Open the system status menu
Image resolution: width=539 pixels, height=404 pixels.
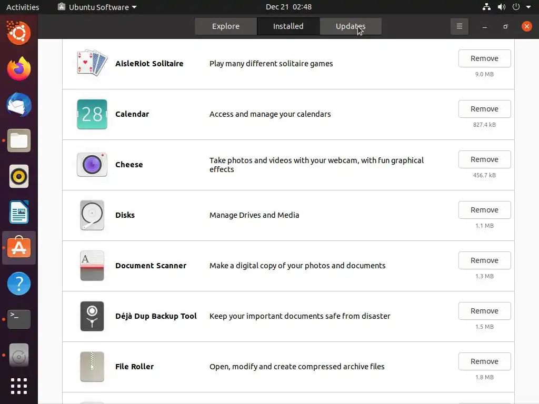(515, 7)
